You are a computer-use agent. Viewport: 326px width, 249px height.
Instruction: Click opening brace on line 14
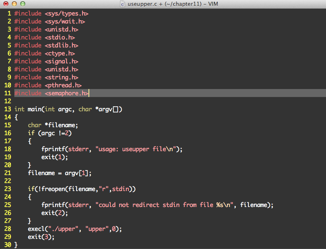16,117
